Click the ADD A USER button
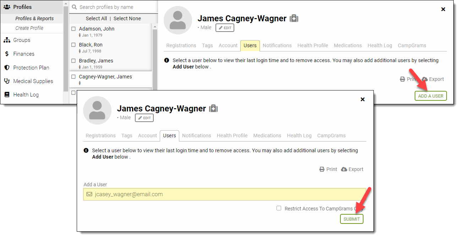The width and height of the screenshot is (459, 237). pos(430,96)
